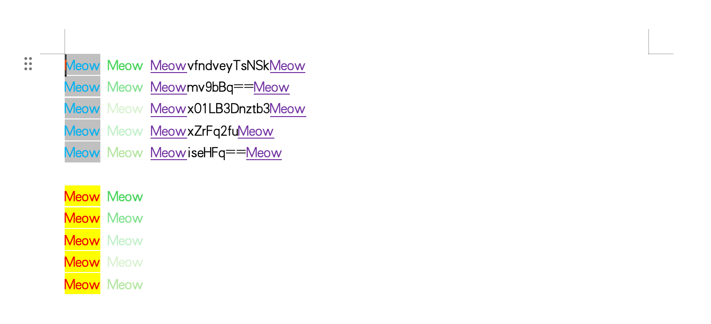This screenshot has width=711, height=324.
Task: Open the Meow link preceding xZrFq2fu
Action: tap(168, 132)
